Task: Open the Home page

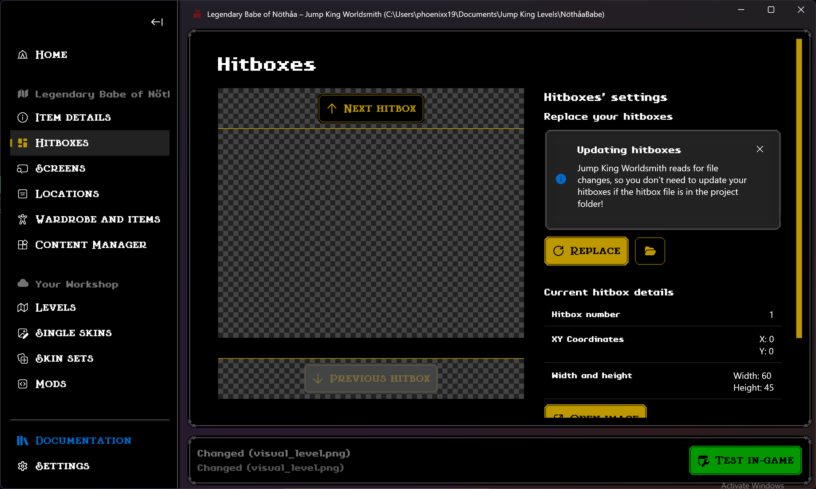Action: coord(90,54)
